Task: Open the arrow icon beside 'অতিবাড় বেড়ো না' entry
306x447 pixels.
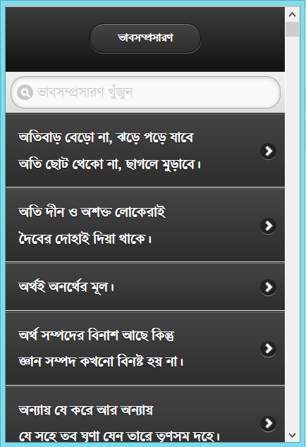Action: coord(268,151)
